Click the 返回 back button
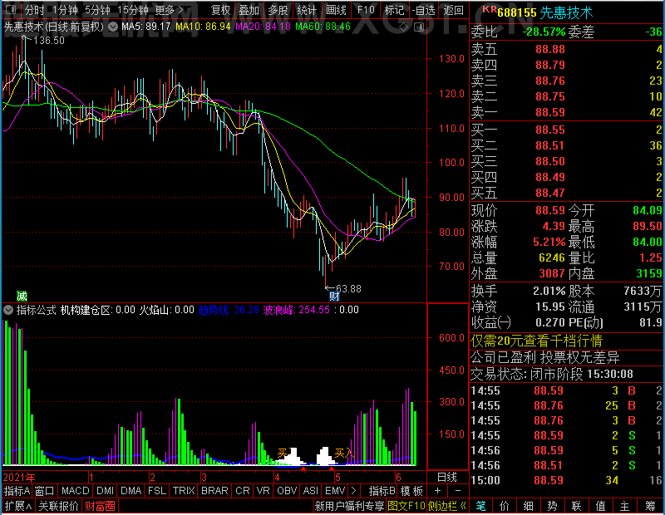Screen dimensions: 665x515 click(x=453, y=9)
